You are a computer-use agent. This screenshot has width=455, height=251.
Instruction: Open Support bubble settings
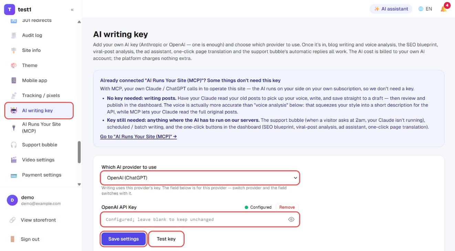40,145
